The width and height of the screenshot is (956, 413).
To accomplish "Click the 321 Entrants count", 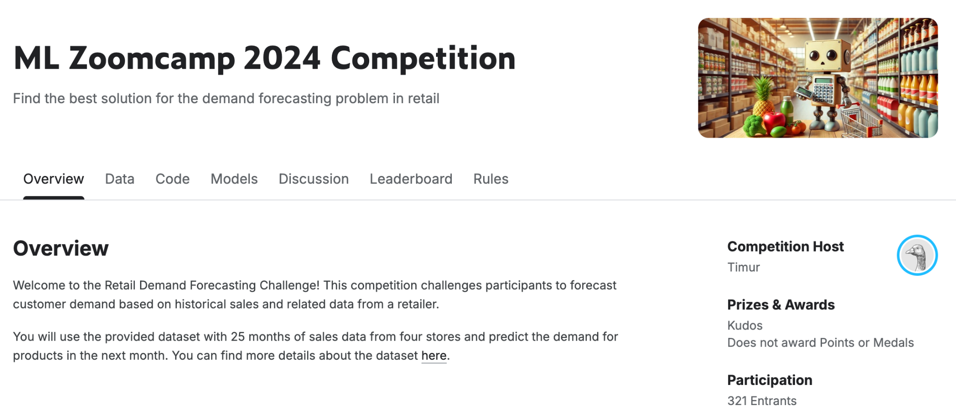I will click(x=762, y=401).
